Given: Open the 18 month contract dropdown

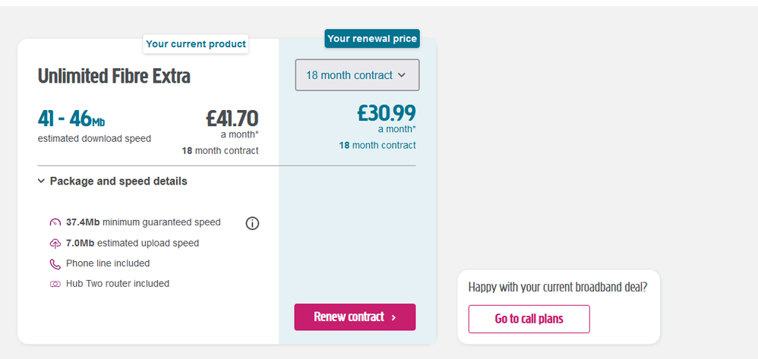Looking at the screenshot, I should [x=357, y=75].
